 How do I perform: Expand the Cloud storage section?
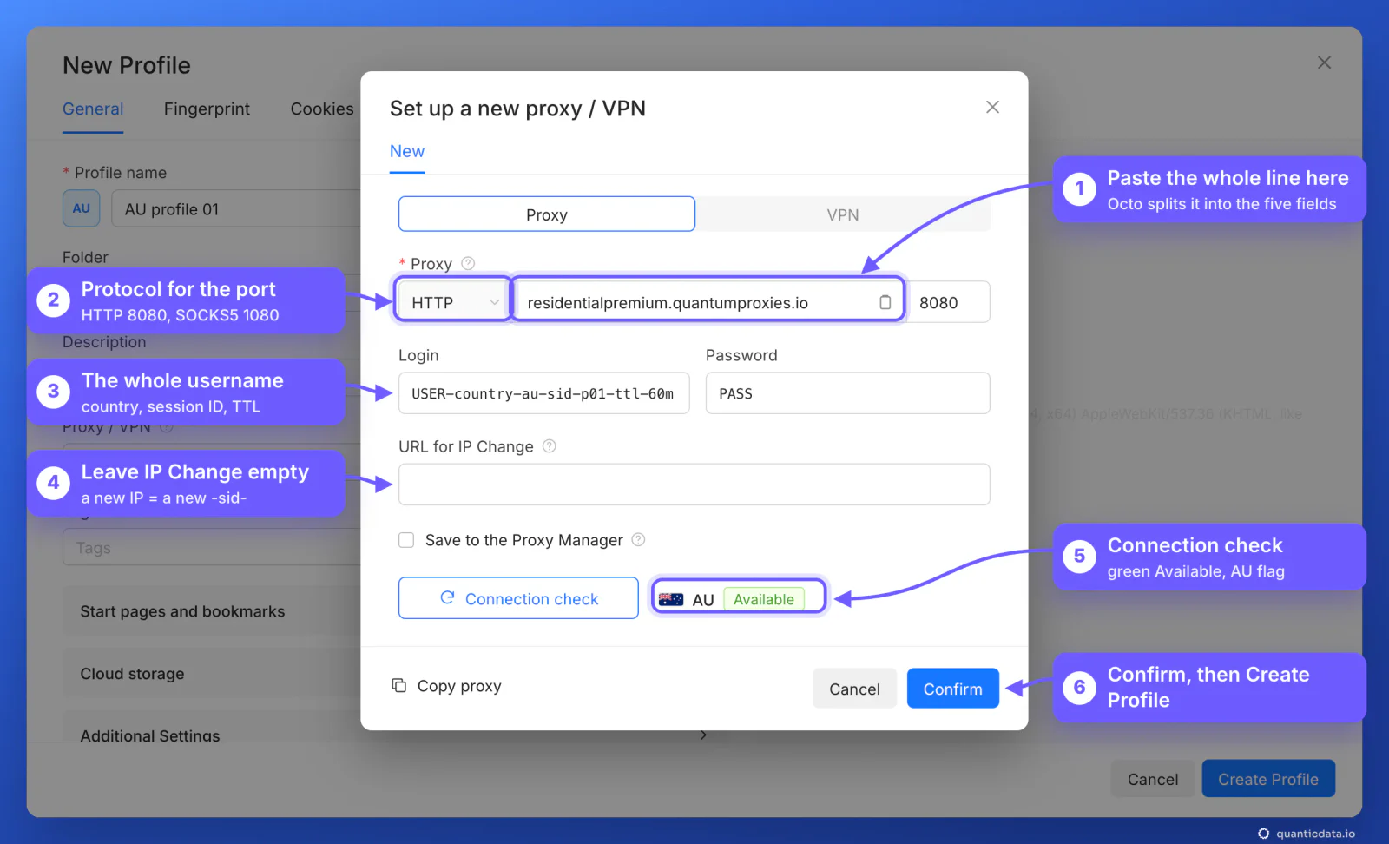tap(212, 674)
